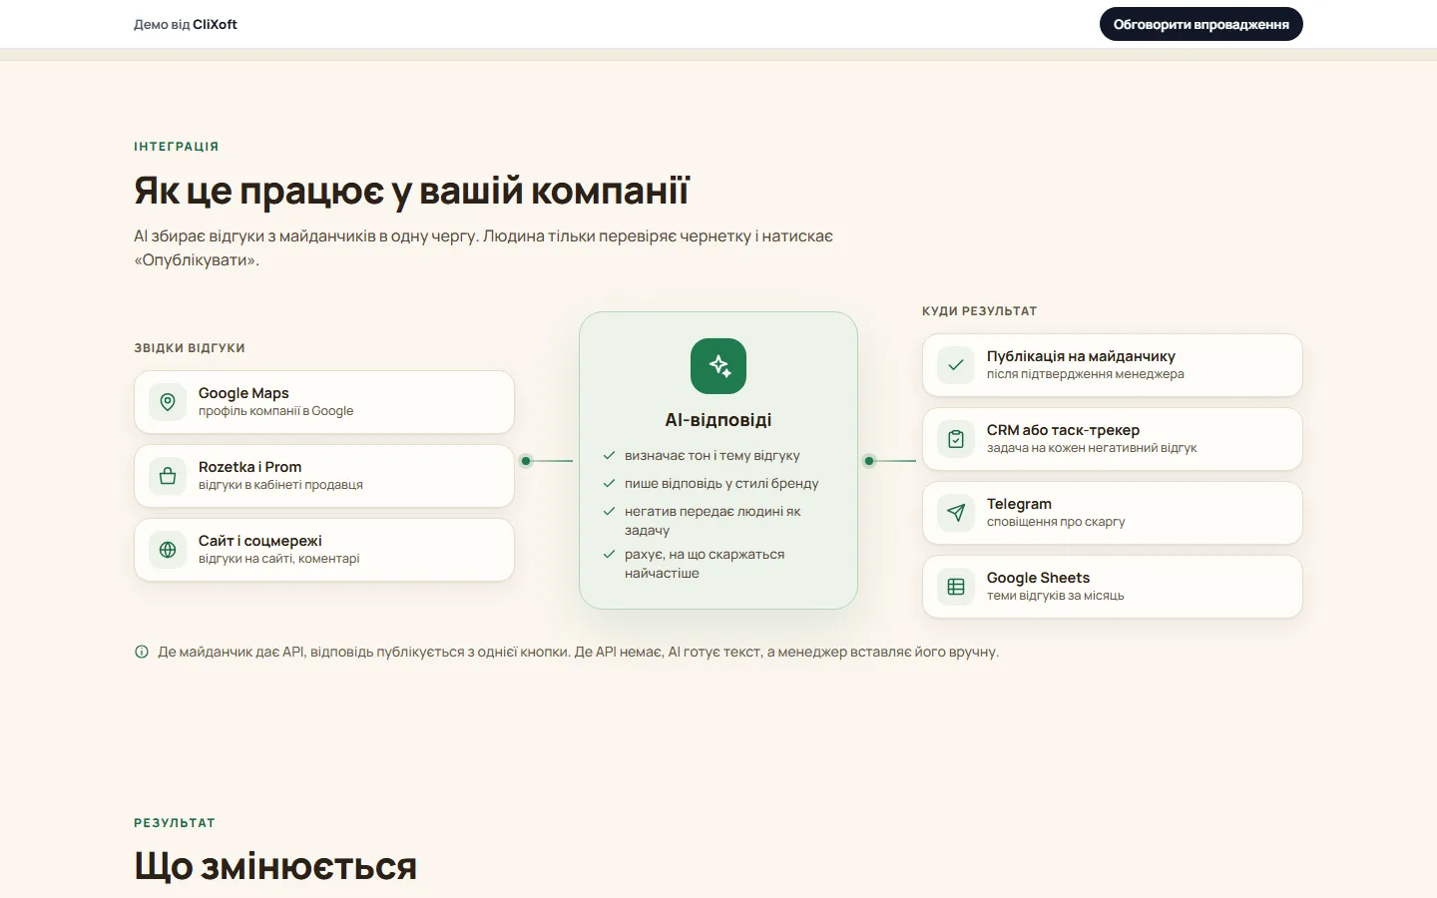This screenshot has width=1437, height=898.
Task: Click the text профіль компанії в Google
Action: pos(275,411)
